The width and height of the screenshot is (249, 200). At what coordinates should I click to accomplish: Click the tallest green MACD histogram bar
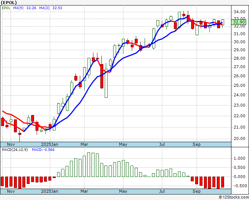[89, 164]
